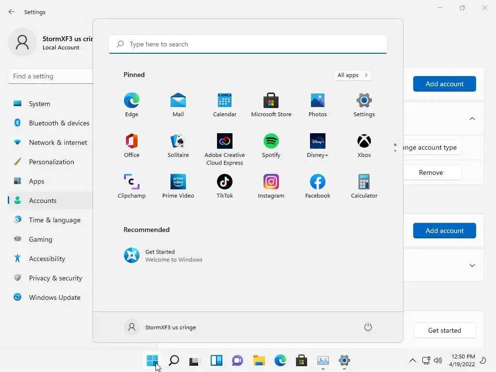
Task: Open clock showing 12:50 PM
Action: click(462, 360)
